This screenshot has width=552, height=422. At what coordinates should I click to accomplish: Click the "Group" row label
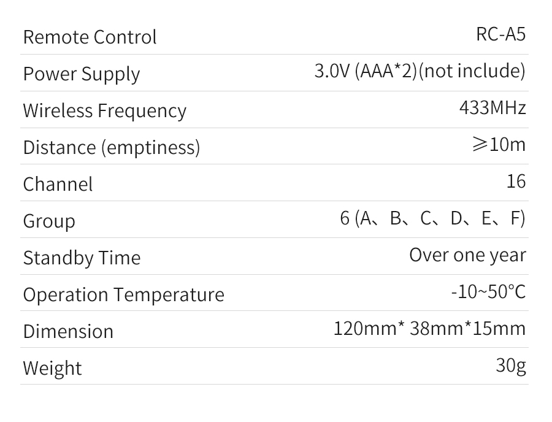click(x=49, y=221)
